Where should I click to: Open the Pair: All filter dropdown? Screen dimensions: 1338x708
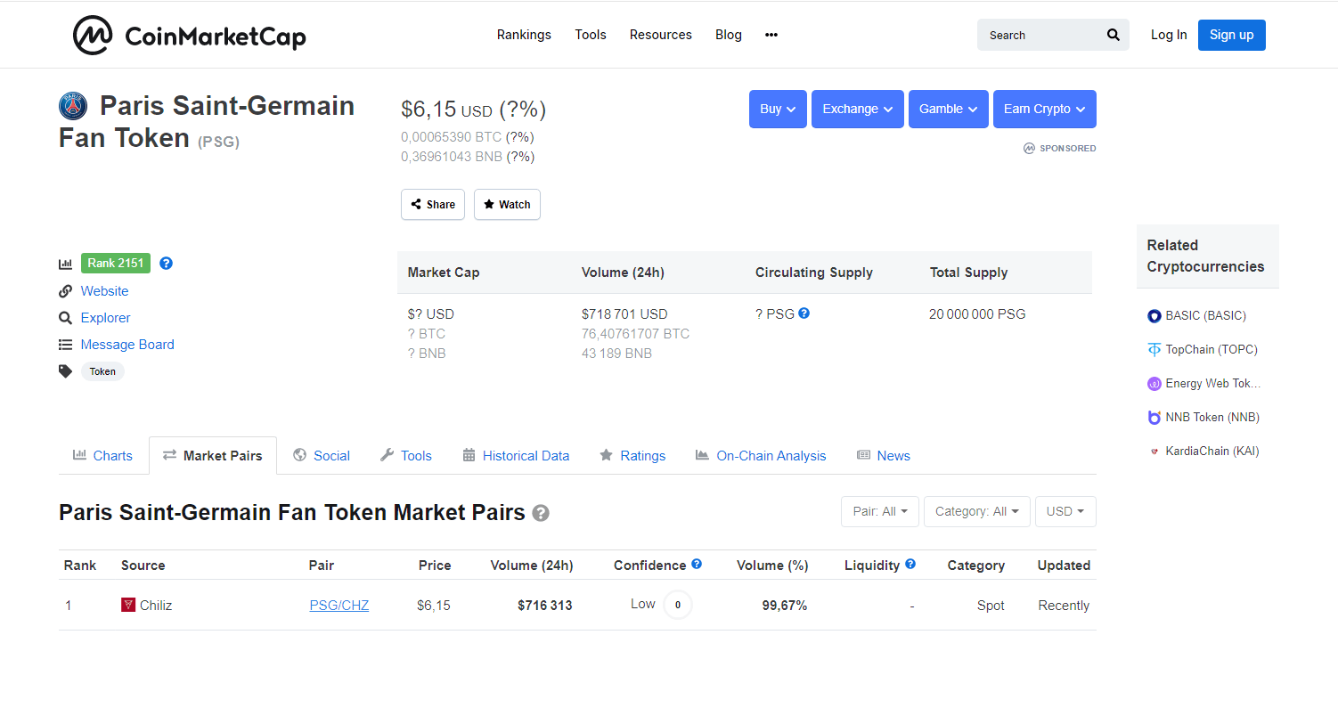click(879, 511)
